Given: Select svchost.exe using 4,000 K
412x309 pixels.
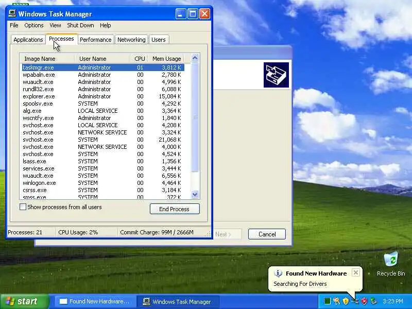Looking at the screenshot, I should click(103, 147).
